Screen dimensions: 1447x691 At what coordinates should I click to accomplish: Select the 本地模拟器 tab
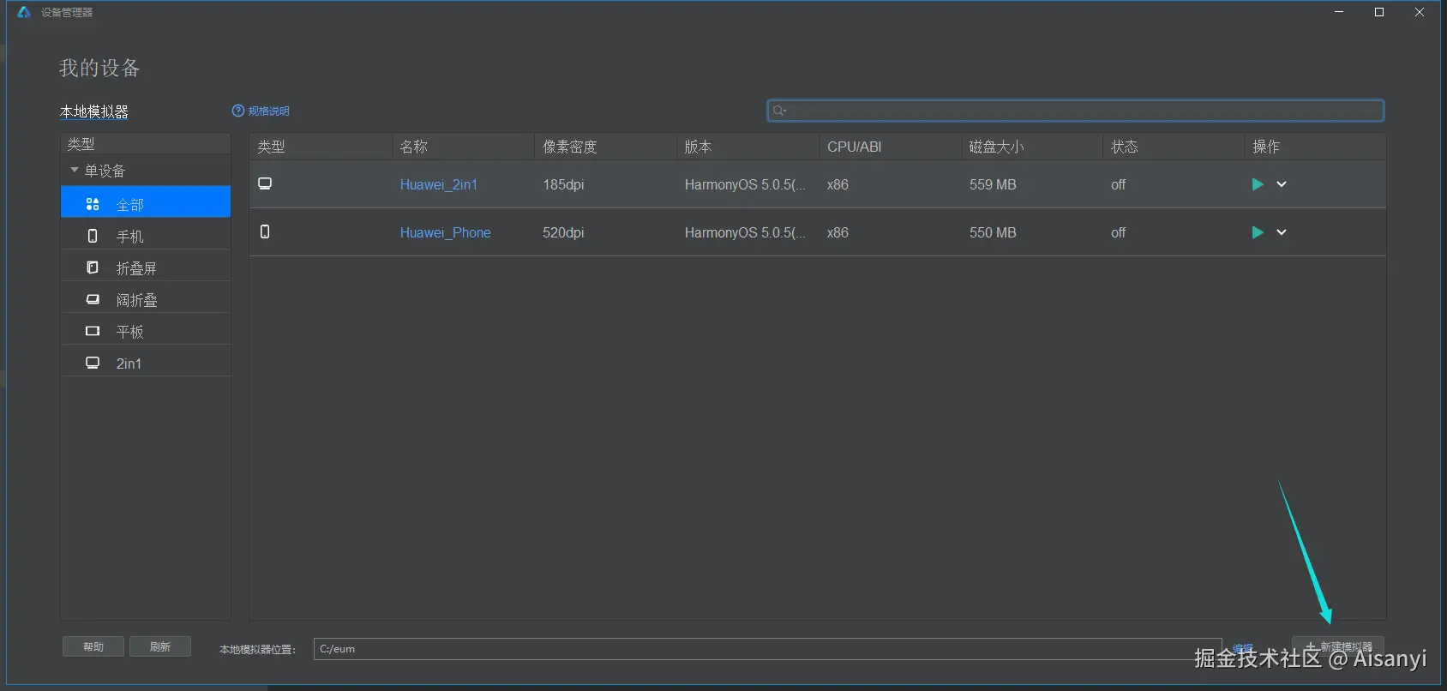point(94,111)
